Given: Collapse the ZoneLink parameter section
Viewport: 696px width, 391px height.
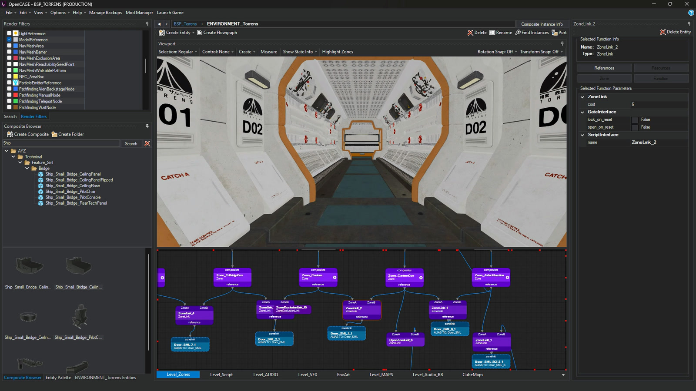Looking at the screenshot, I should coord(582,97).
